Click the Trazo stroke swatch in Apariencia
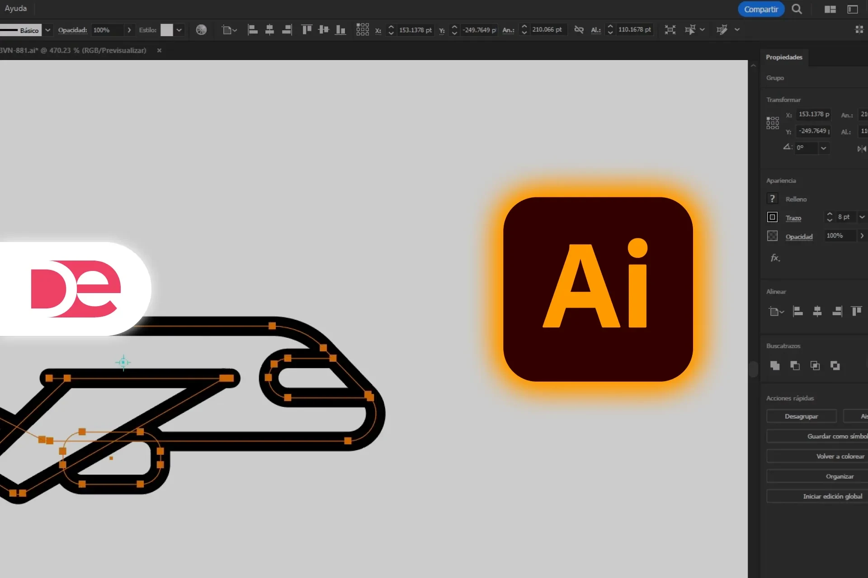Screen dimensions: 868x578 pos(772,217)
